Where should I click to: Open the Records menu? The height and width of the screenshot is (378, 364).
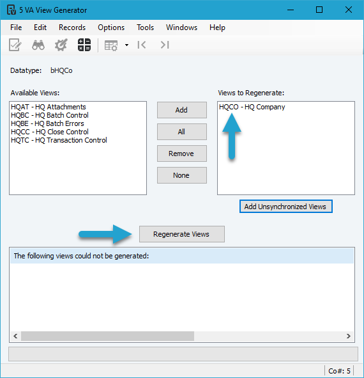pyautogui.click(x=72, y=28)
